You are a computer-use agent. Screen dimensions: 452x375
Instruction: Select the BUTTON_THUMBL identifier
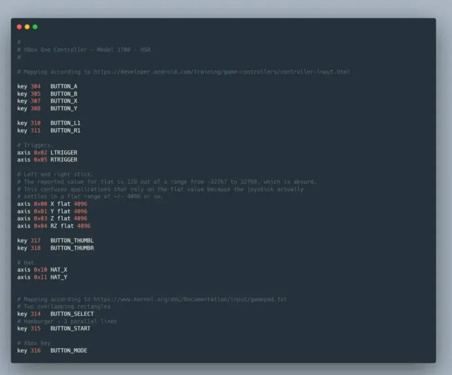pyautogui.click(x=72, y=241)
